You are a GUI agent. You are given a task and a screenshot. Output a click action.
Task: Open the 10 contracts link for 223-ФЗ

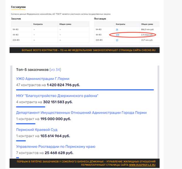[117, 40]
